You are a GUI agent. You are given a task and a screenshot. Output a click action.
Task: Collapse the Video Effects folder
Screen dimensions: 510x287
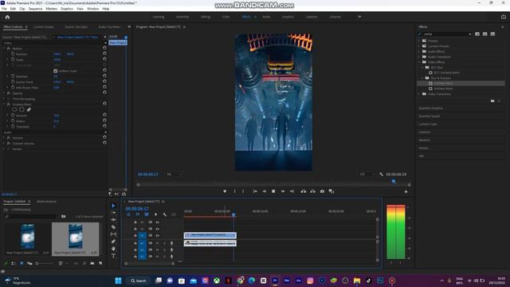coord(419,62)
